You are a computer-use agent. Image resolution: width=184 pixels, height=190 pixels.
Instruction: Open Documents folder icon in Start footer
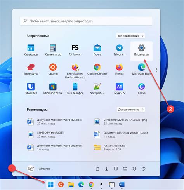pos(97,169)
